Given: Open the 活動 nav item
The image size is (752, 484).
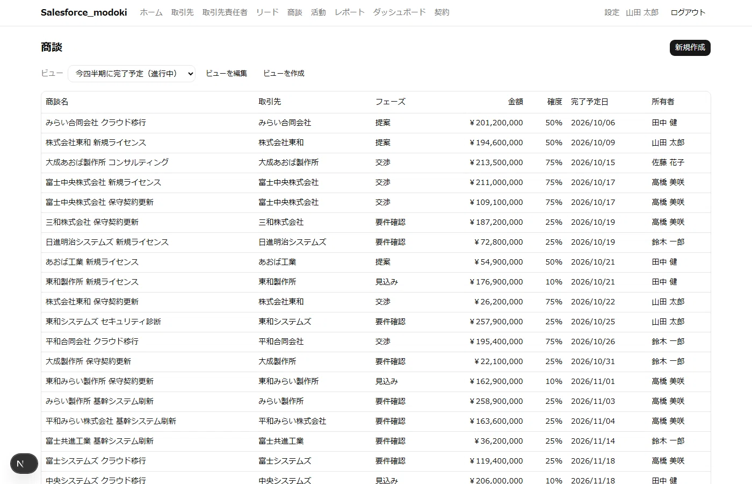Looking at the screenshot, I should click(318, 12).
